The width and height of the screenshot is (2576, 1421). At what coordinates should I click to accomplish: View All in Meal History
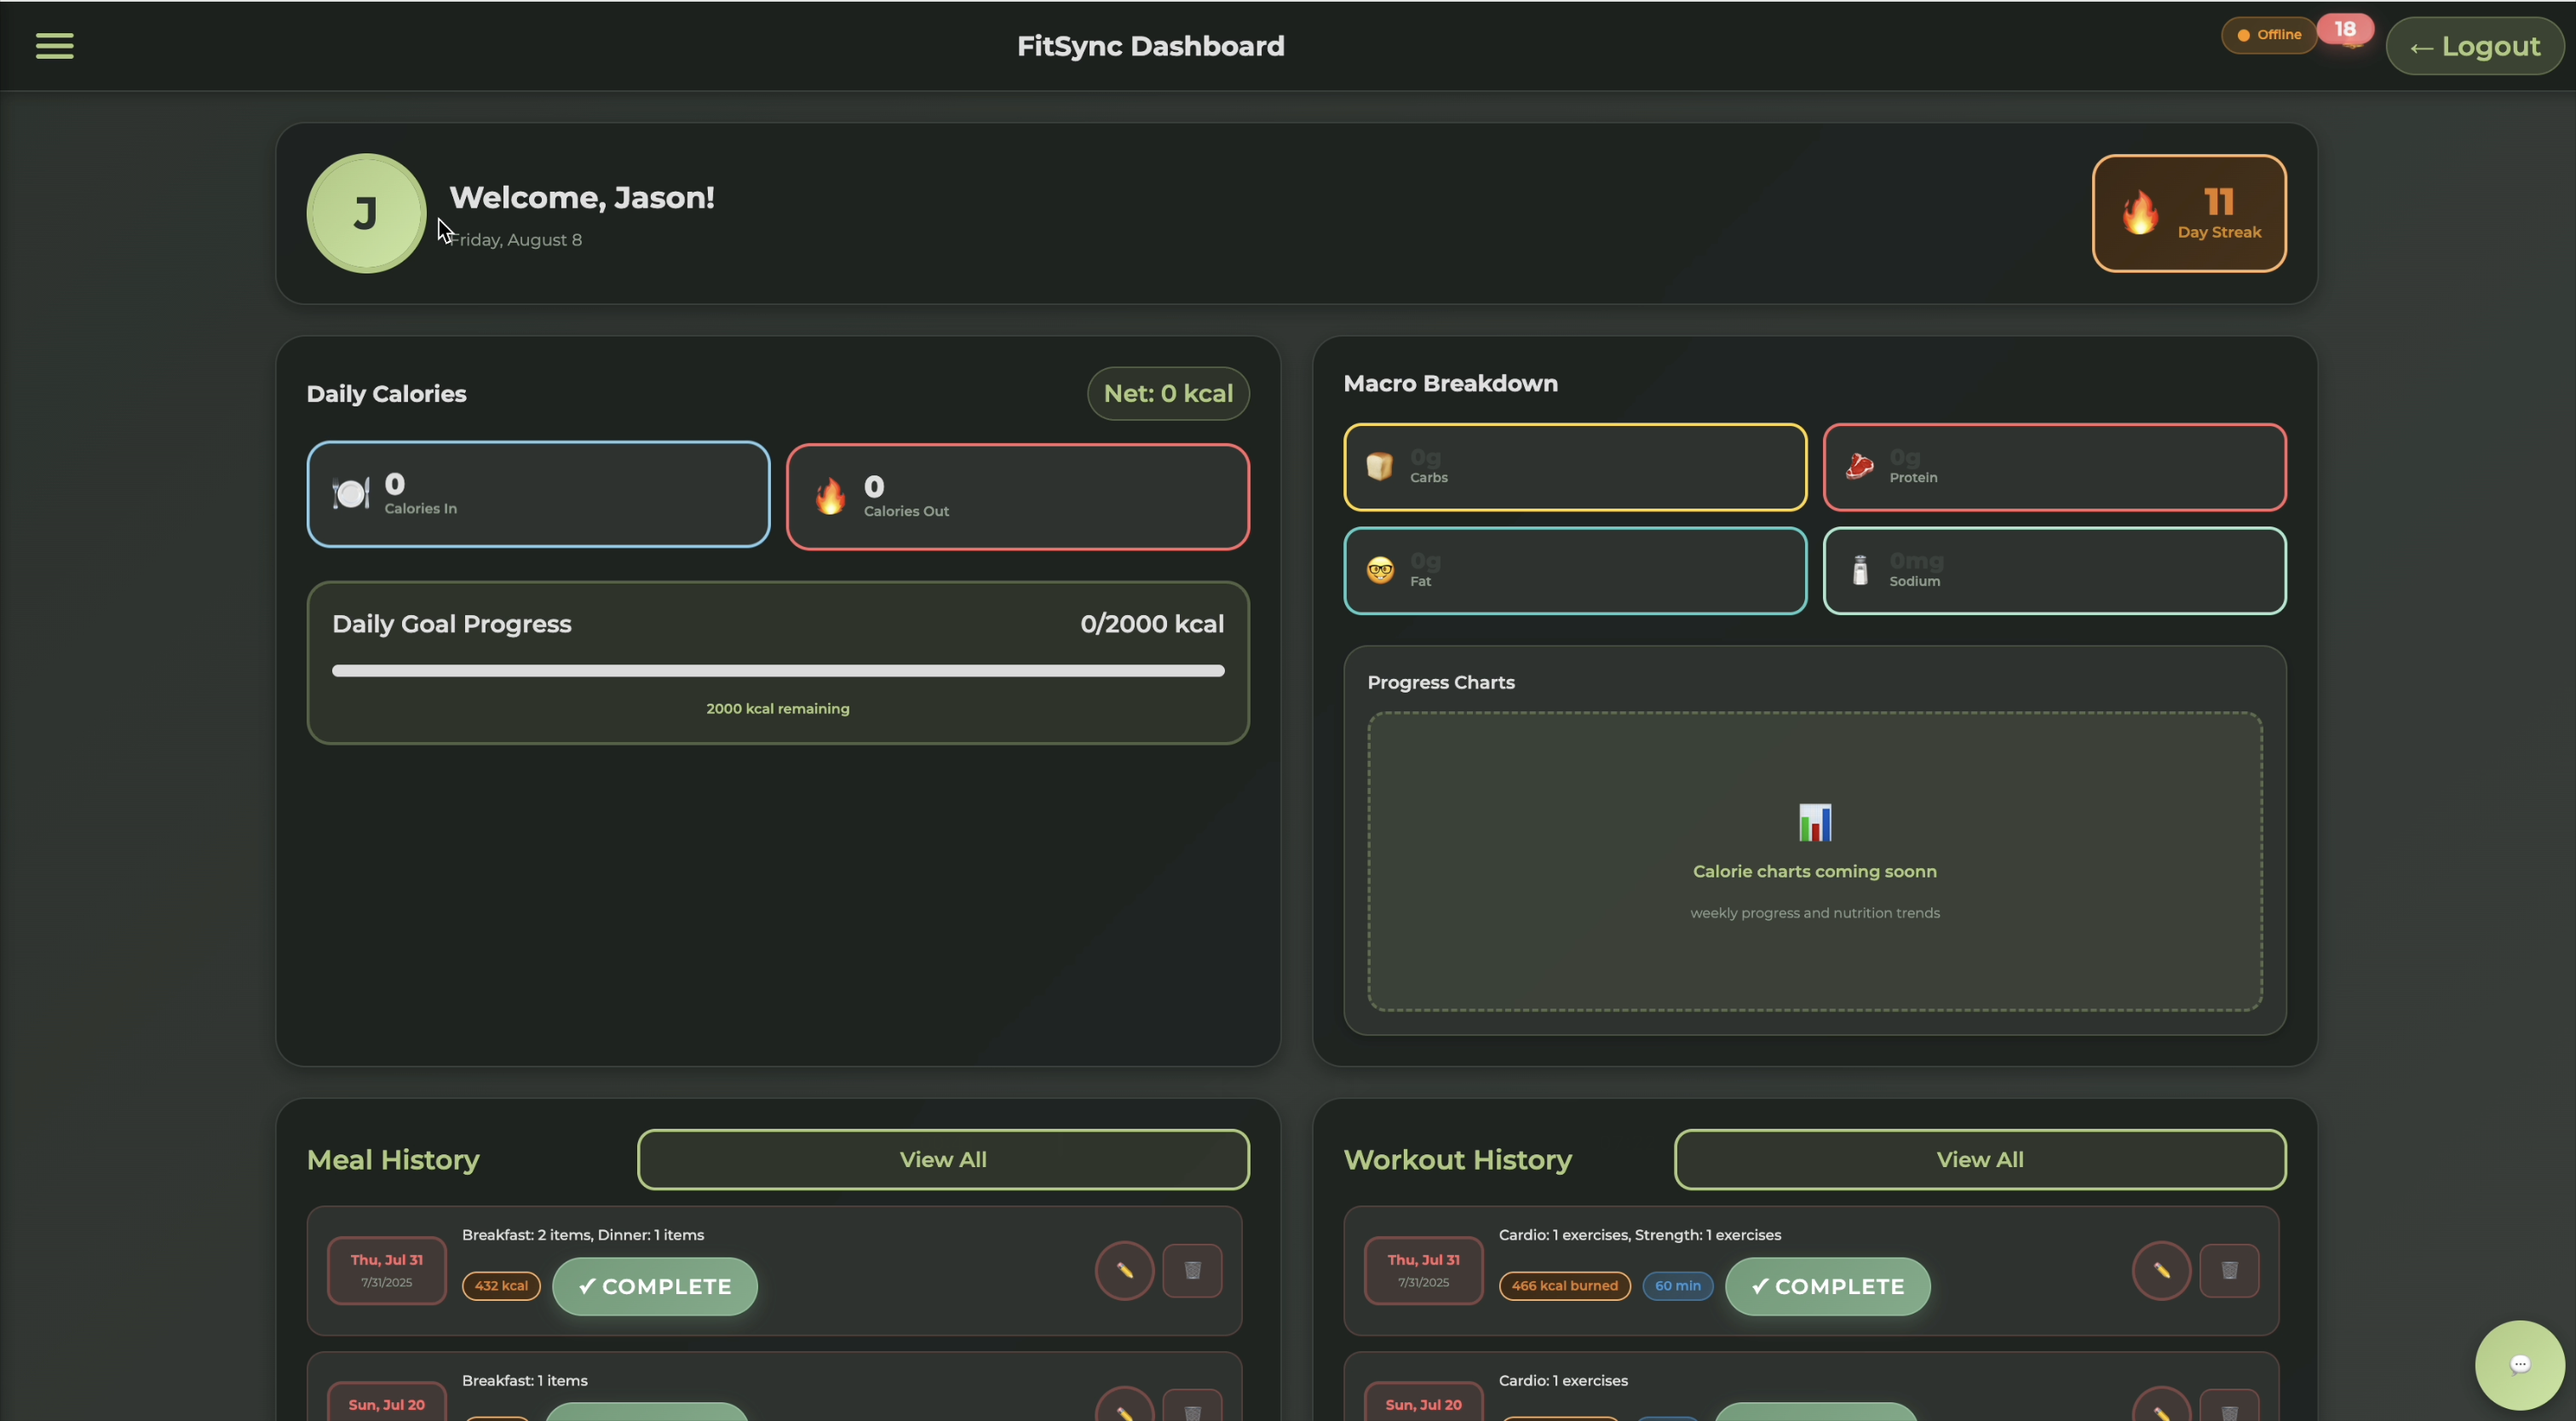942,1159
